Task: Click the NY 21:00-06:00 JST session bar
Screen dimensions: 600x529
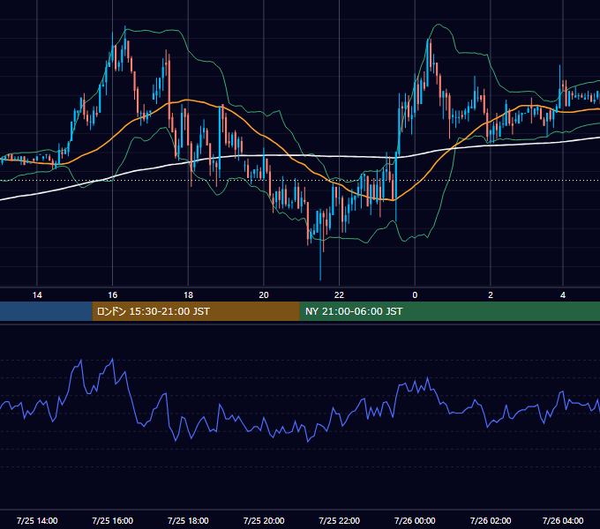Action: (450, 311)
